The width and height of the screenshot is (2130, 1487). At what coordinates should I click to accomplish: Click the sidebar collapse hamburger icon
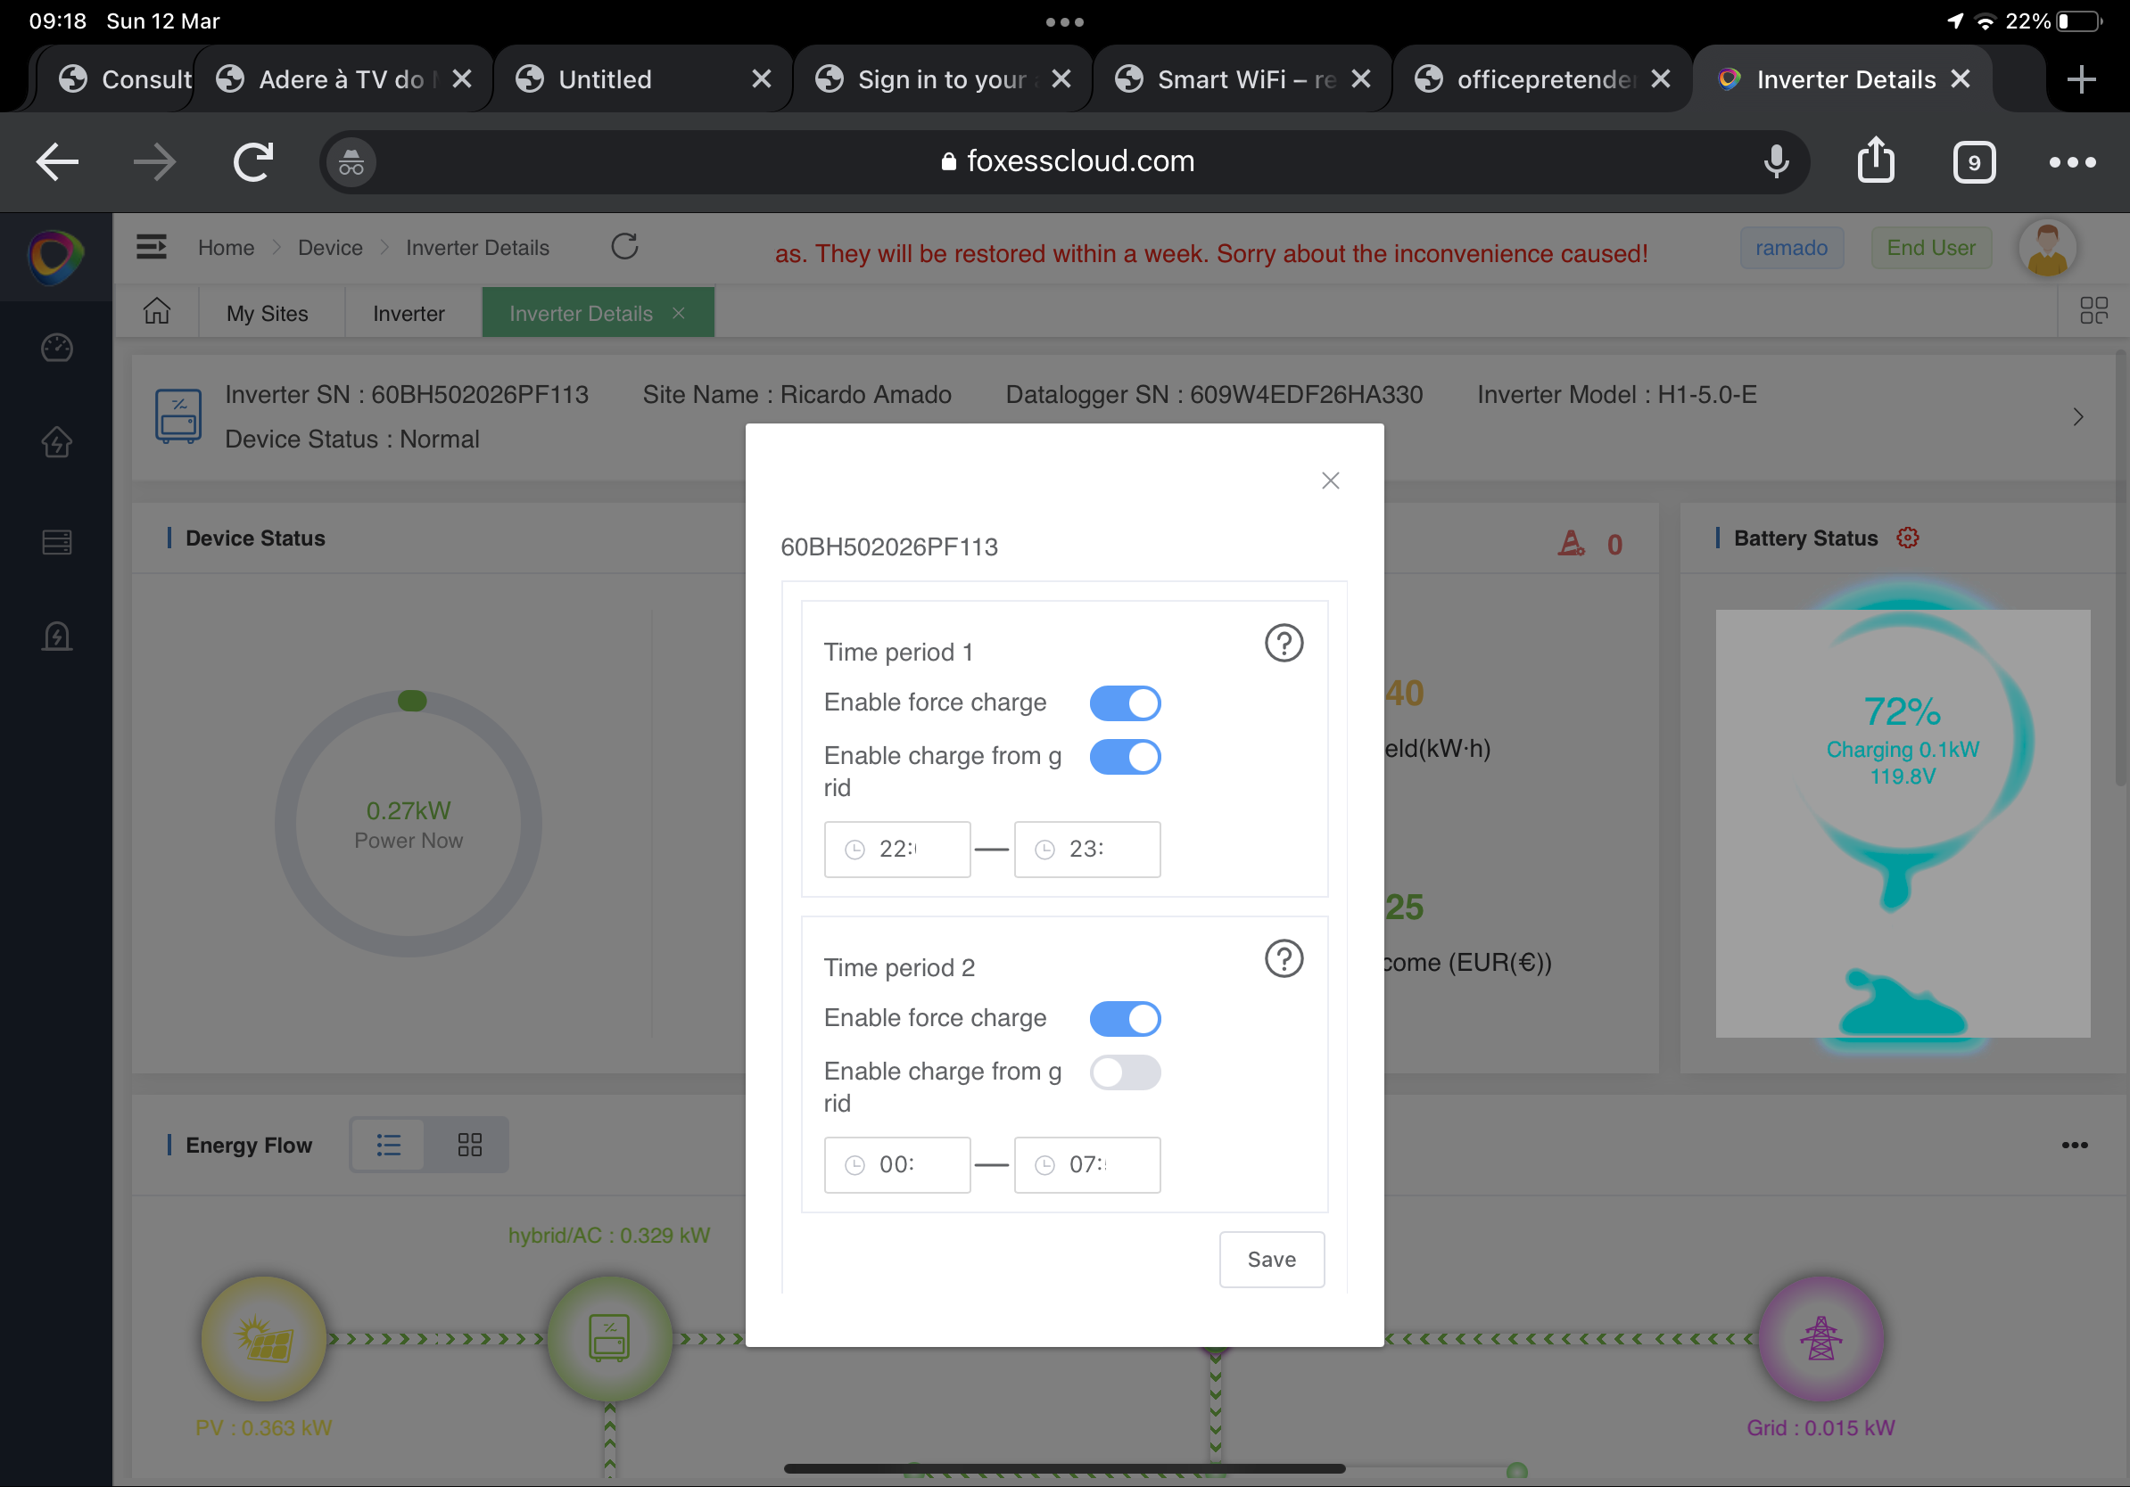tap(152, 247)
